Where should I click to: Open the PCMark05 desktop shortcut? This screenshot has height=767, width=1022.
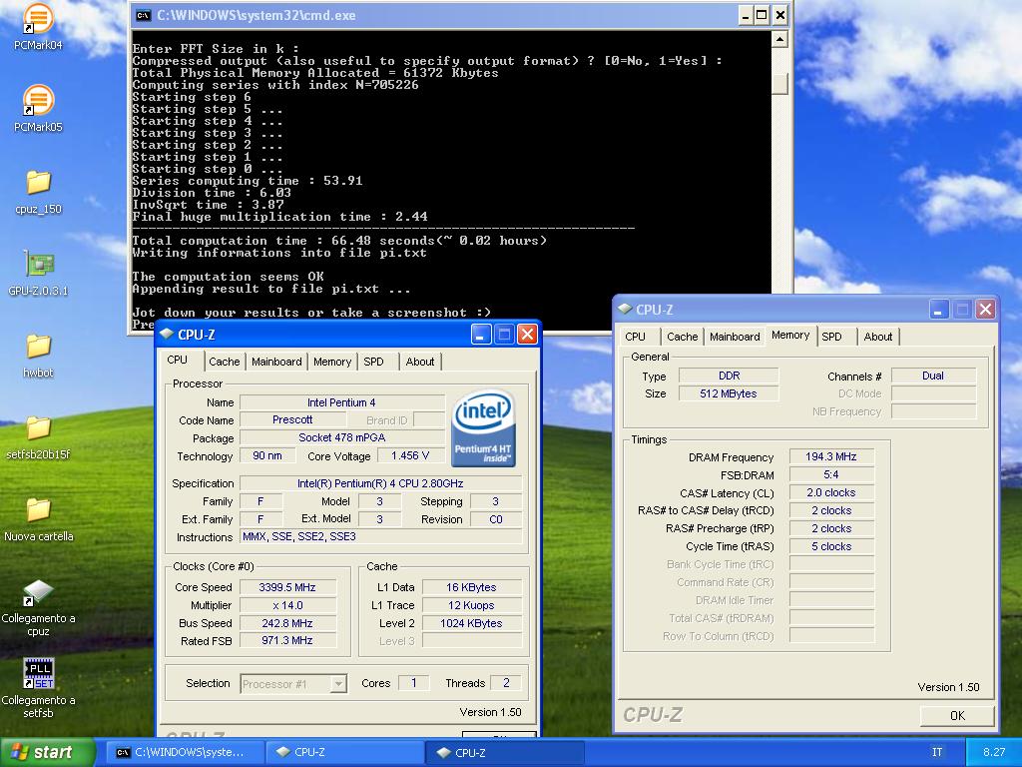38,109
